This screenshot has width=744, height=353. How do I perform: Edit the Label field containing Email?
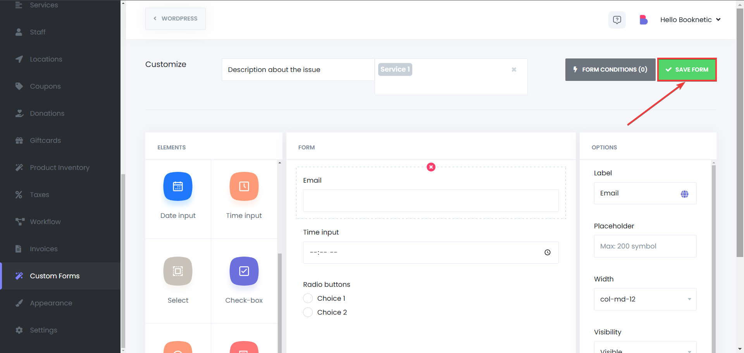click(x=645, y=193)
